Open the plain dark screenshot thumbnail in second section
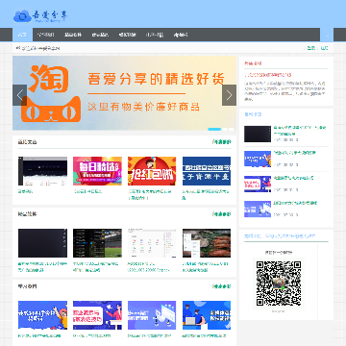The image size is (346, 346). point(42,243)
